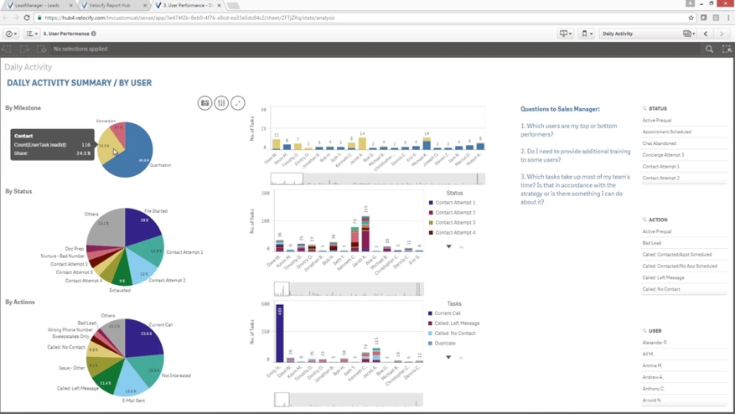
Task: Search the STATUS filter list
Action: [644, 108]
